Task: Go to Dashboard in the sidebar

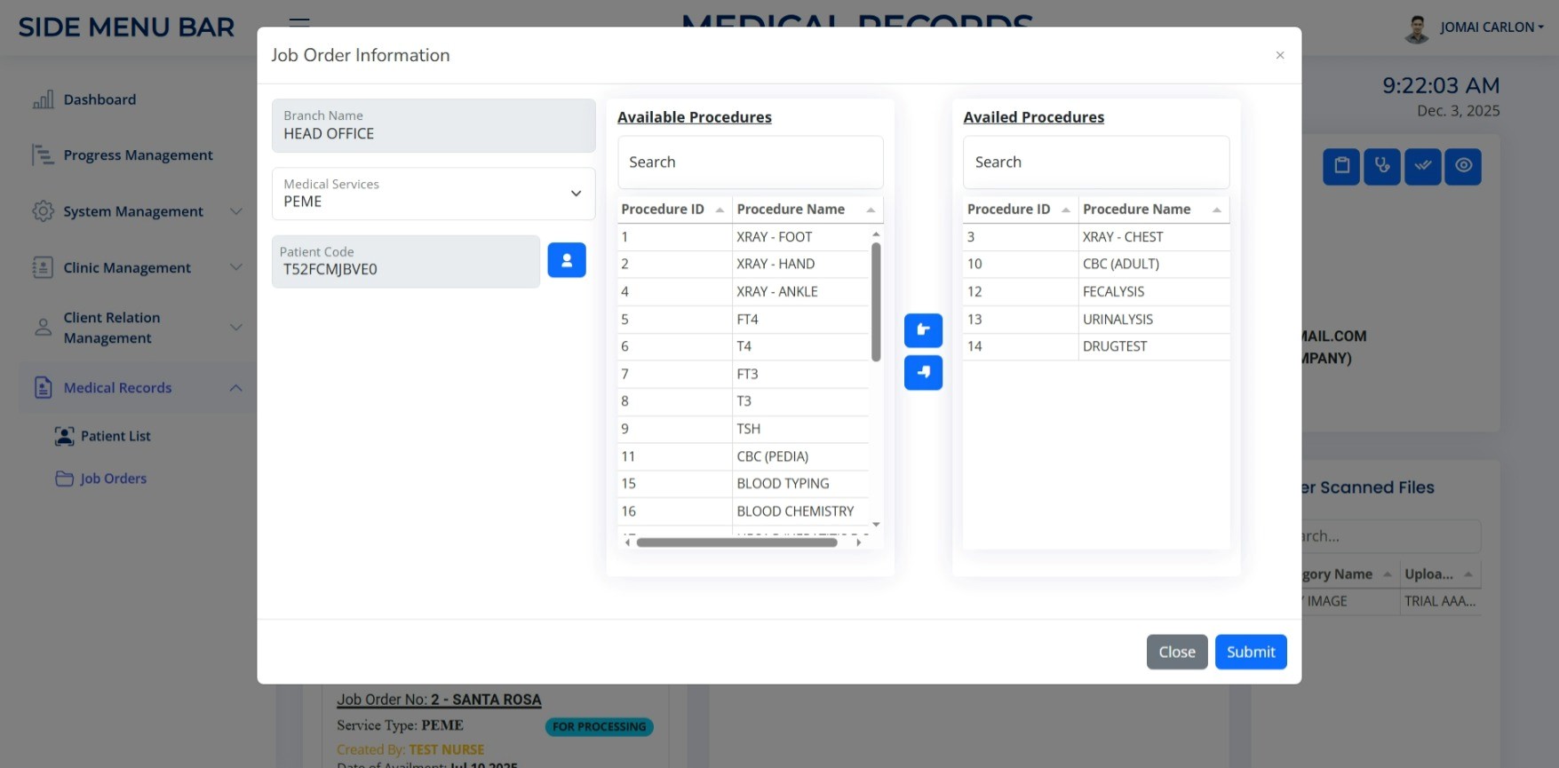Action: (x=99, y=99)
